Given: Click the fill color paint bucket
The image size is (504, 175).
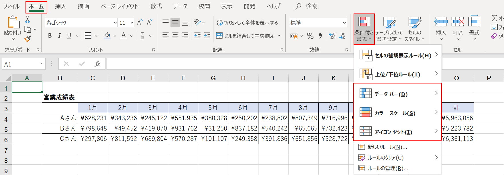Looking at the screenshot, I should click(x=107, y=36).
